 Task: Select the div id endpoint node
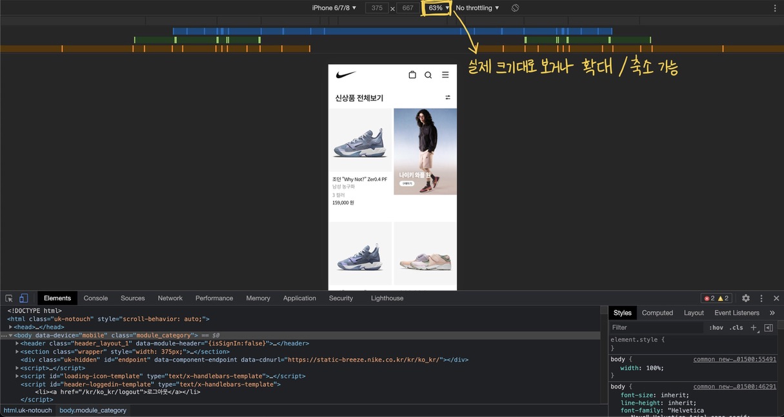(x=244, y=360)
